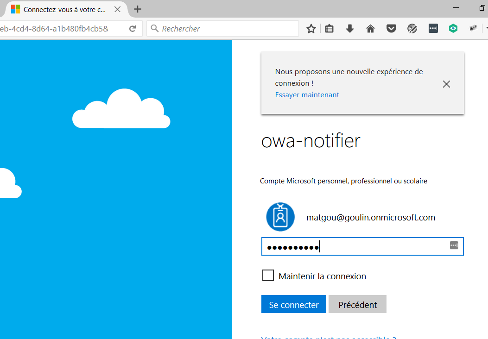Screen dimensions: 488x339
Task: Dismiss the new sign-in experience banner
Action: coord(446,84)
